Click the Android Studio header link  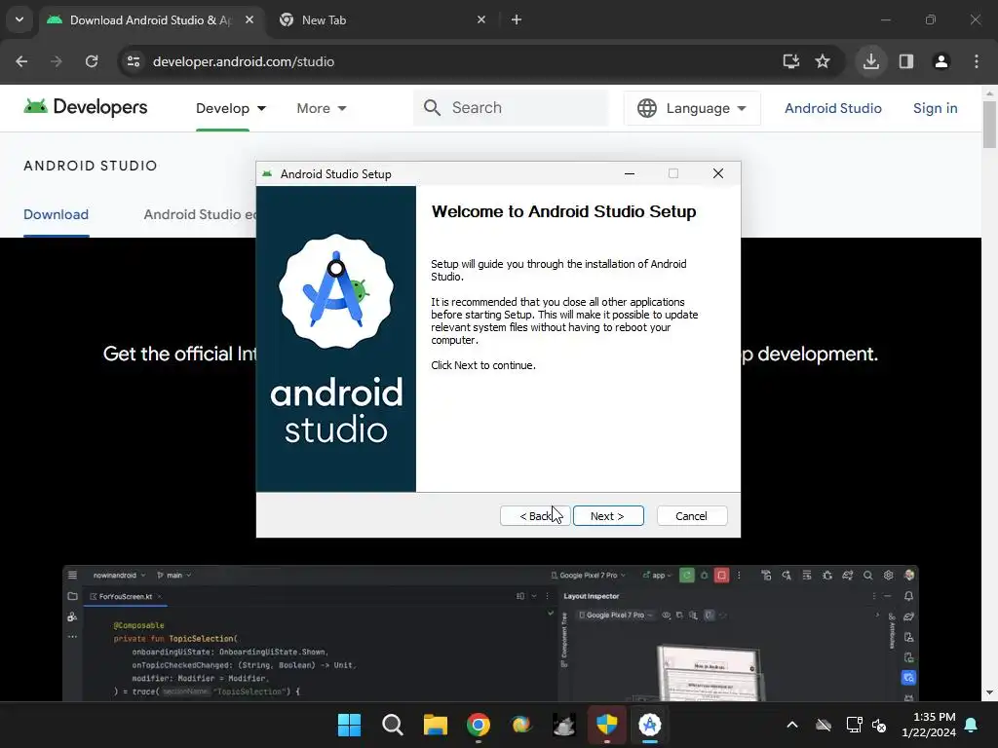click(832, 108)
